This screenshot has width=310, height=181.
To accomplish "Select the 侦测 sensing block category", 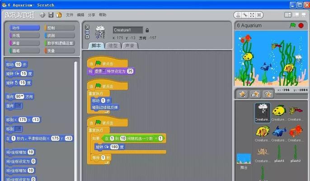I will (x=60, y=36).
